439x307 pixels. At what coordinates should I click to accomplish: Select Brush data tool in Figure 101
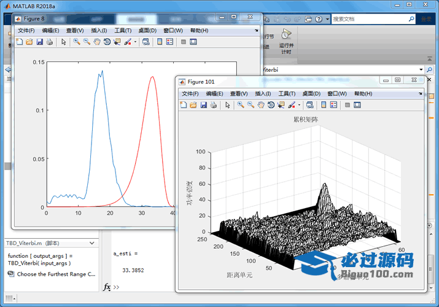(292, 105)
